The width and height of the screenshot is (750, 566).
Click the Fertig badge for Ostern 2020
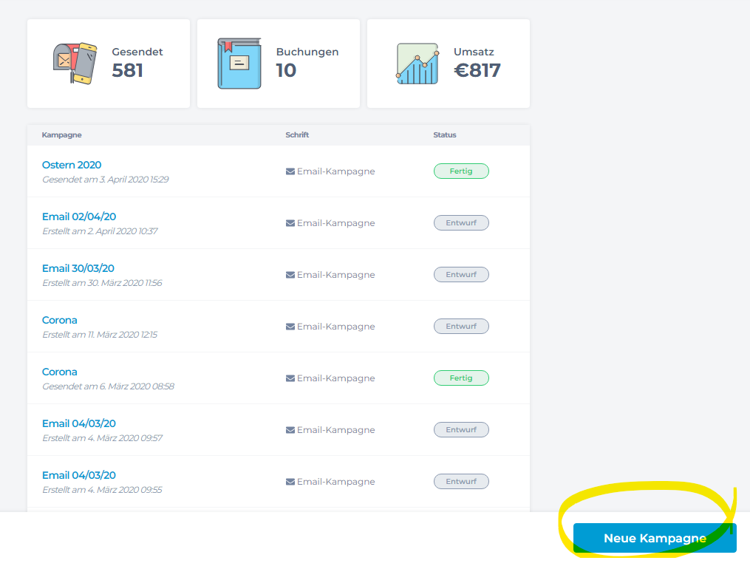[x=461, y=171]
